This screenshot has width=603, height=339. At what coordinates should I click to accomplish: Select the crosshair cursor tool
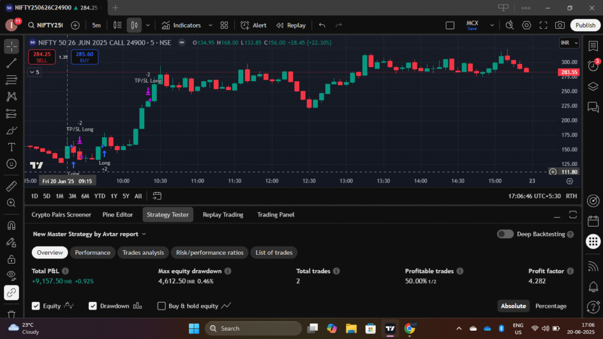(12, 46)
